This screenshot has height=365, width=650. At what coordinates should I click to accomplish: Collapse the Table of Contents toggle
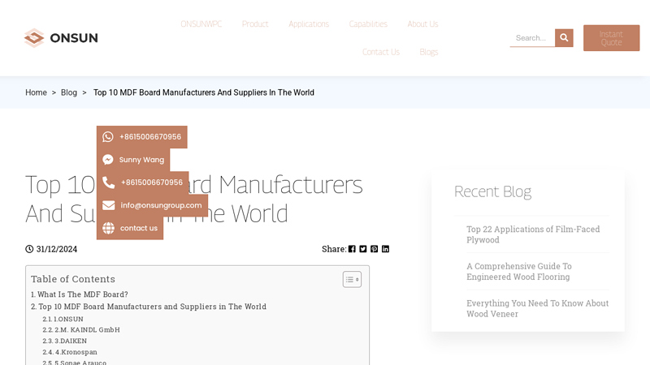(352, 279)
